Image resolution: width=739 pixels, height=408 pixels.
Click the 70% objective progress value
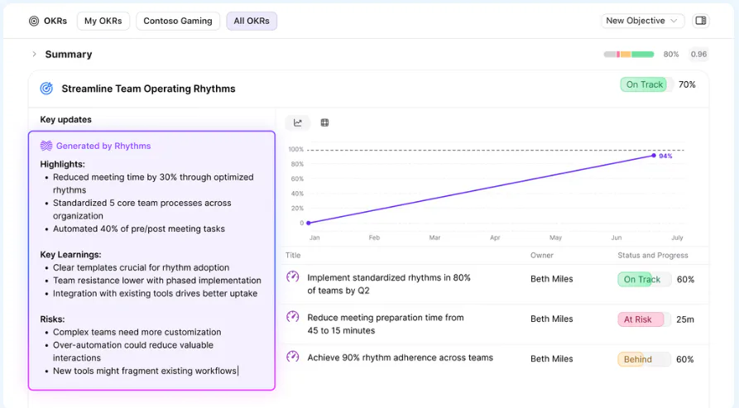click(x=687, y=84)
